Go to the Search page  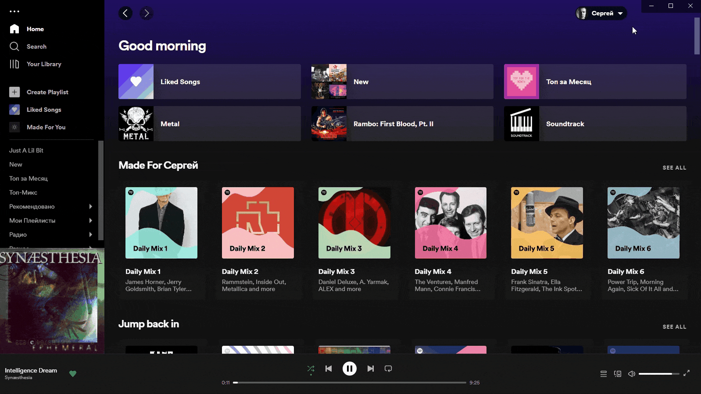pos(36,47)
